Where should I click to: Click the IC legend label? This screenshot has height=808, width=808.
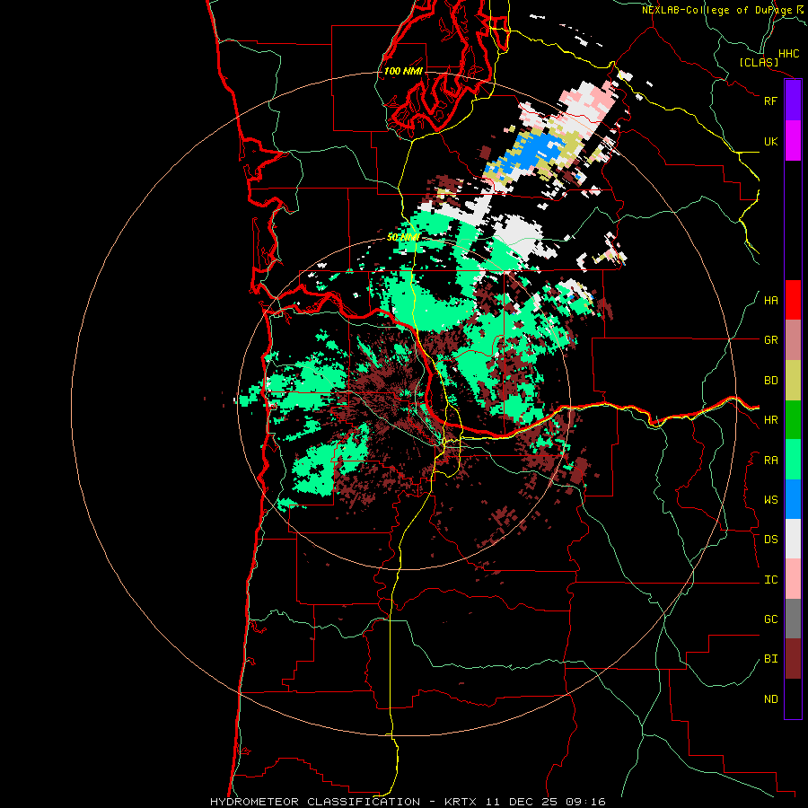[770, 580]
